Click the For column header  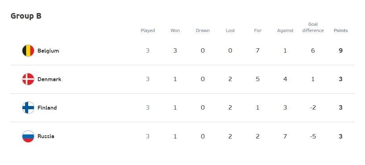258,30
